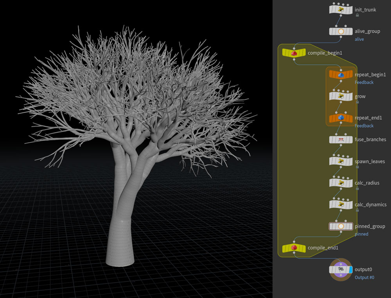Click the checkered flag icon on output0

coord(341,269)
